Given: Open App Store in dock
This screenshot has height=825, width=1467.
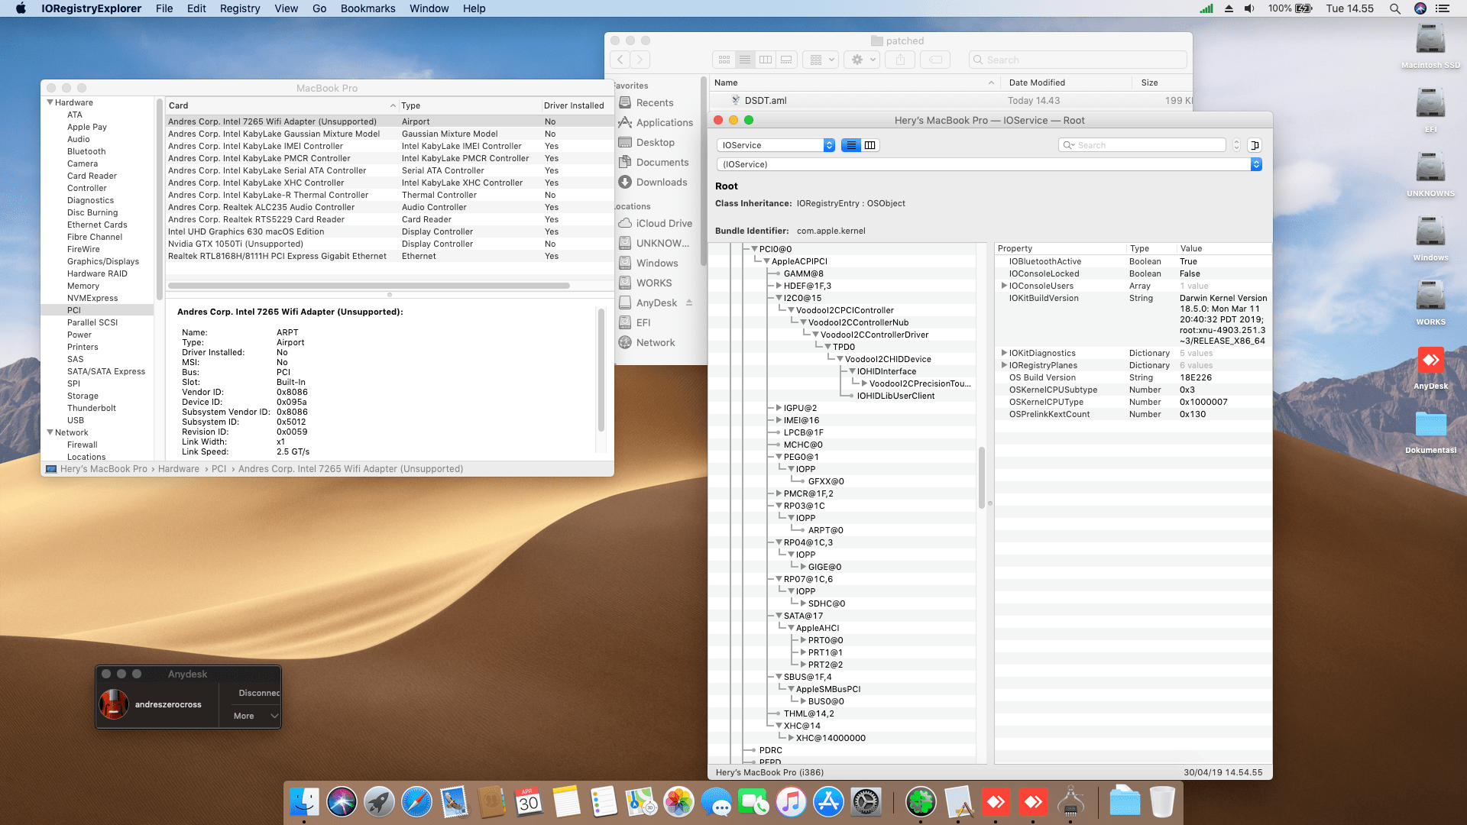Looking at the screenshot, I should point(828,802).
